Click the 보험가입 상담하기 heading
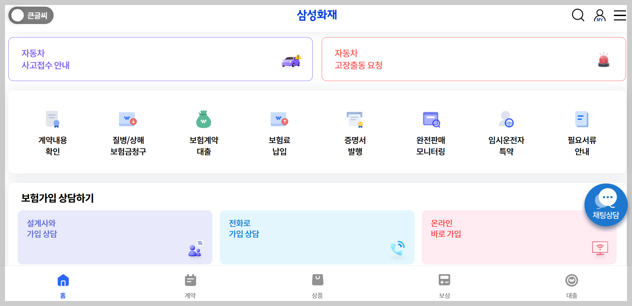Viewport: 632px width, 306px height. coord(57,198)
